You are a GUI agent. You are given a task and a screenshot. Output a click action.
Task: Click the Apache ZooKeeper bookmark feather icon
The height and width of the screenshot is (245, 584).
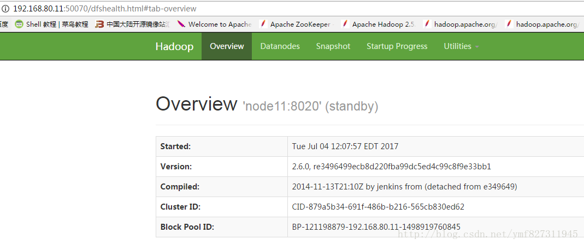[263, 24]
